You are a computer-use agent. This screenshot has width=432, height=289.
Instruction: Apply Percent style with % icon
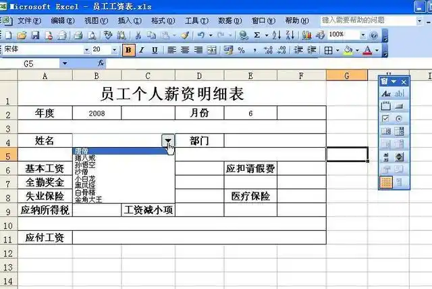tap(242, 50)
